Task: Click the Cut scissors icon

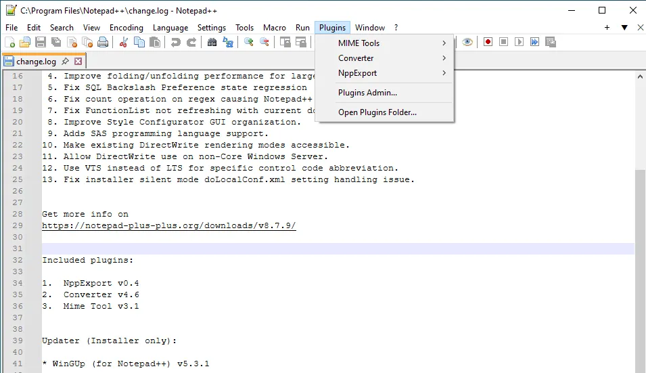Action: (x=123, y=42)
